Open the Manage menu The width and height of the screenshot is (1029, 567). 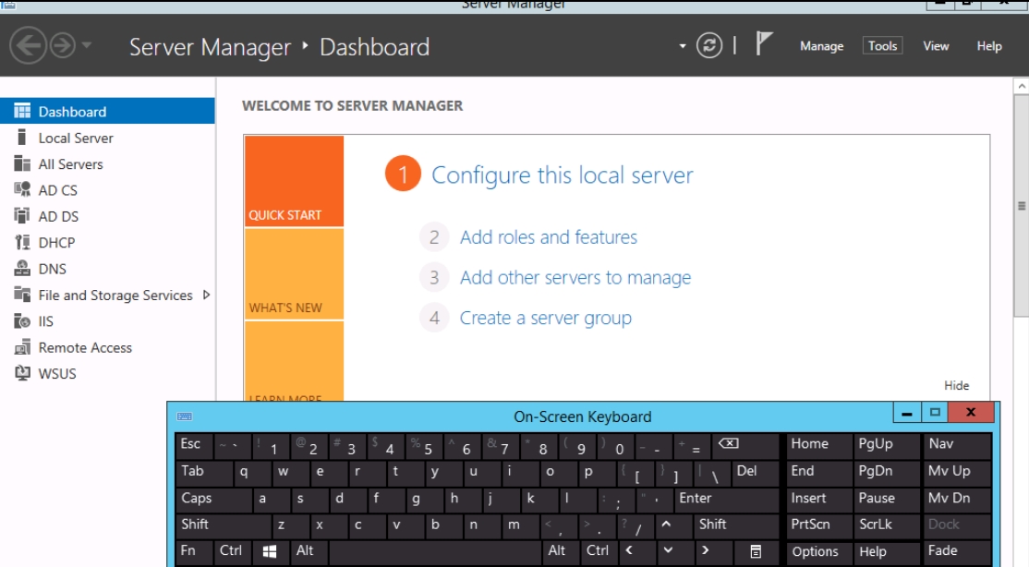(x=821, y=46)
